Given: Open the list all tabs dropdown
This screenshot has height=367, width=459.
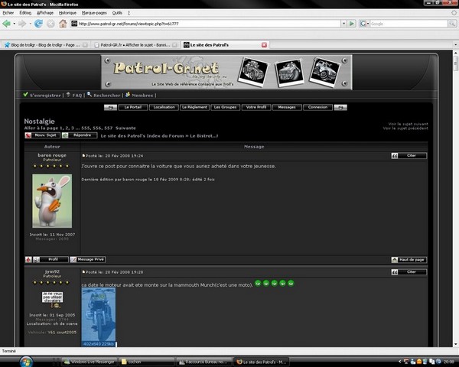Looking at the screenshot, I should (455, 45).
